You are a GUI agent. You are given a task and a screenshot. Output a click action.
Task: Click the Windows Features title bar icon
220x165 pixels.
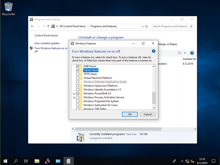click(72, 43)
